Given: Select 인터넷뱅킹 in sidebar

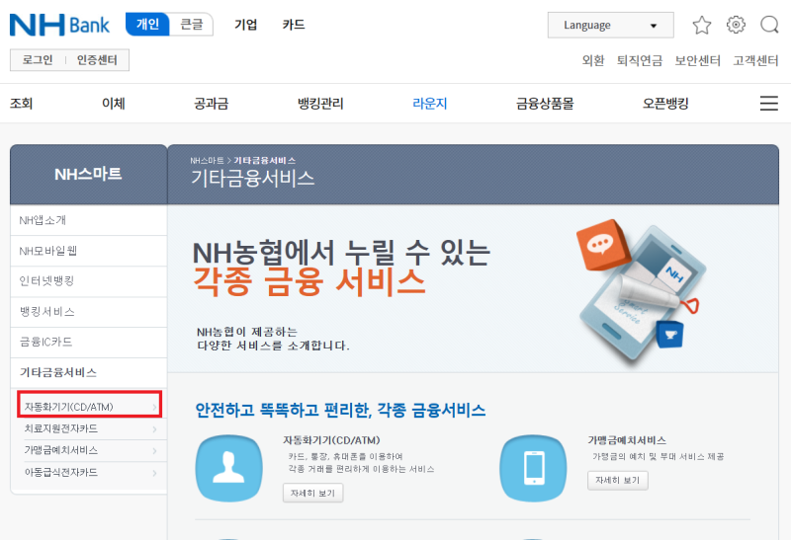Looking at the screenshot, I should pos(88,281).
